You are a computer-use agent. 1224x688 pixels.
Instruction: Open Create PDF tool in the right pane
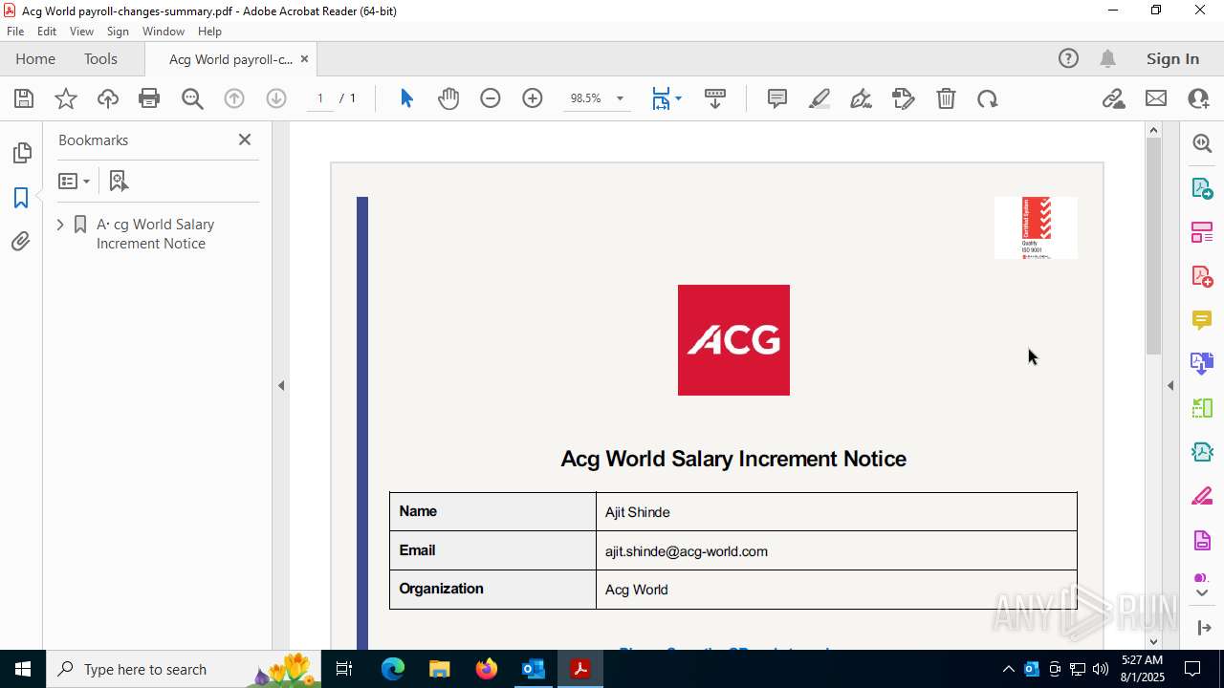(x=1202, y=276)
